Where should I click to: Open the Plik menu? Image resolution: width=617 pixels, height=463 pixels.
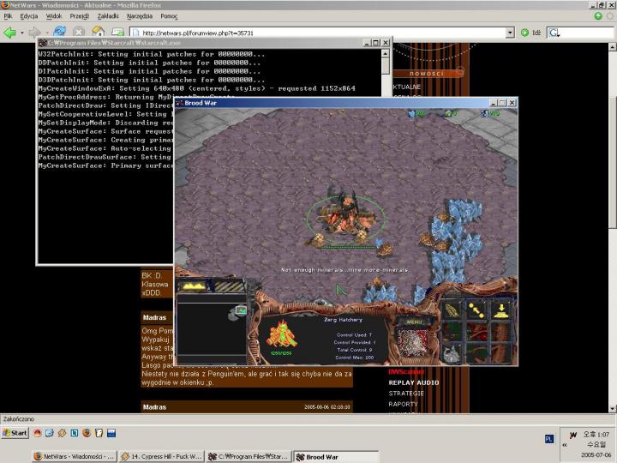tap(8, 16)
